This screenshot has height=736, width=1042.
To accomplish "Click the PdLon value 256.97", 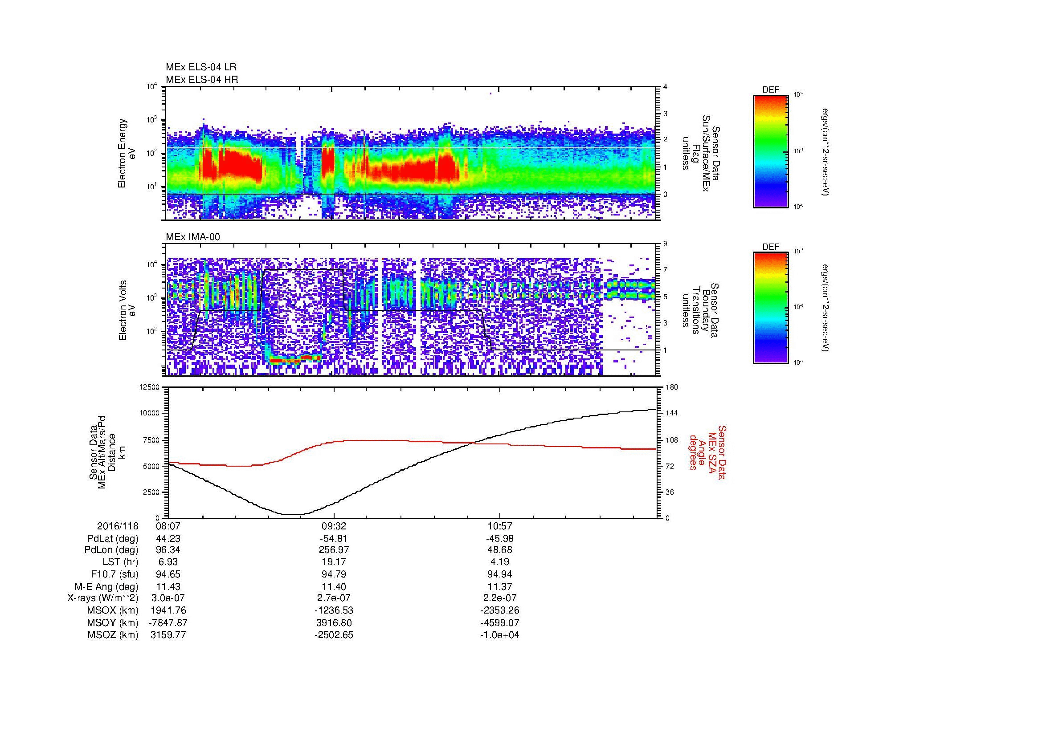I will (x=334, y=550).
